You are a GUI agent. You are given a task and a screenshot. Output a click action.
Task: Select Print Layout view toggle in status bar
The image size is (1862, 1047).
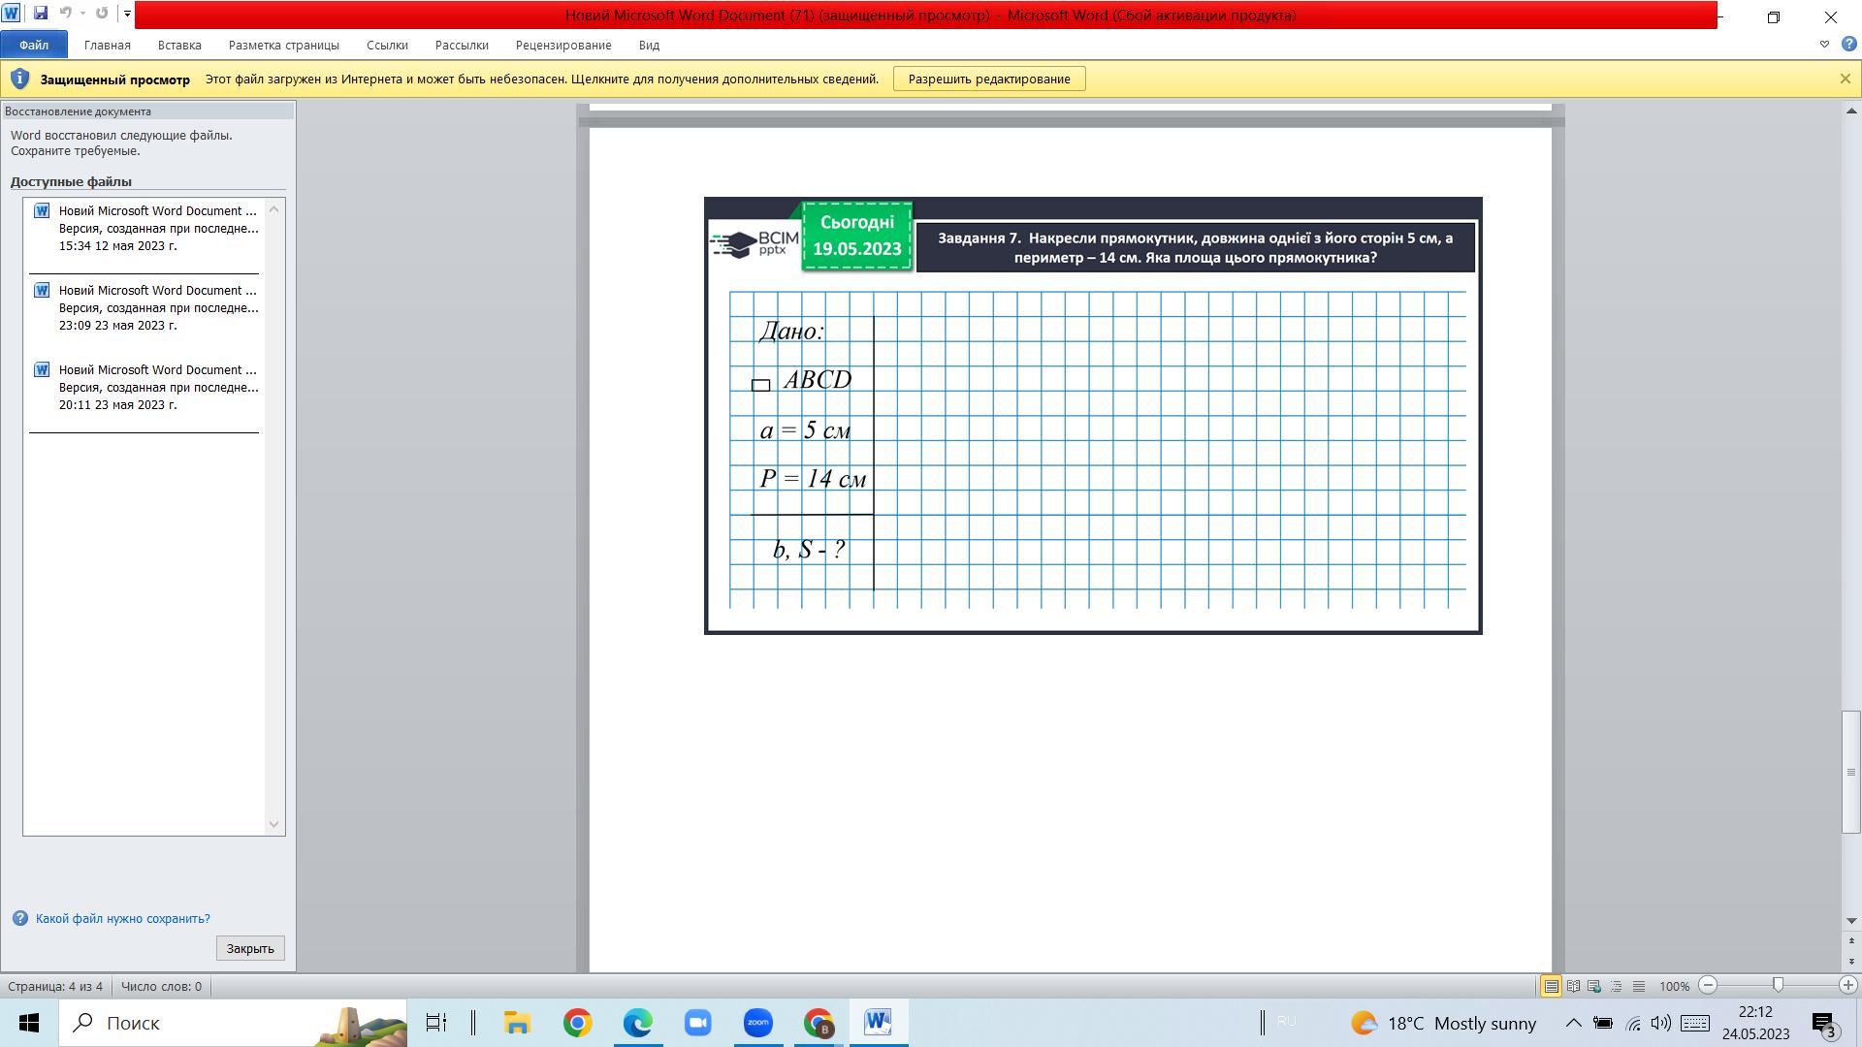[1551, 986]
